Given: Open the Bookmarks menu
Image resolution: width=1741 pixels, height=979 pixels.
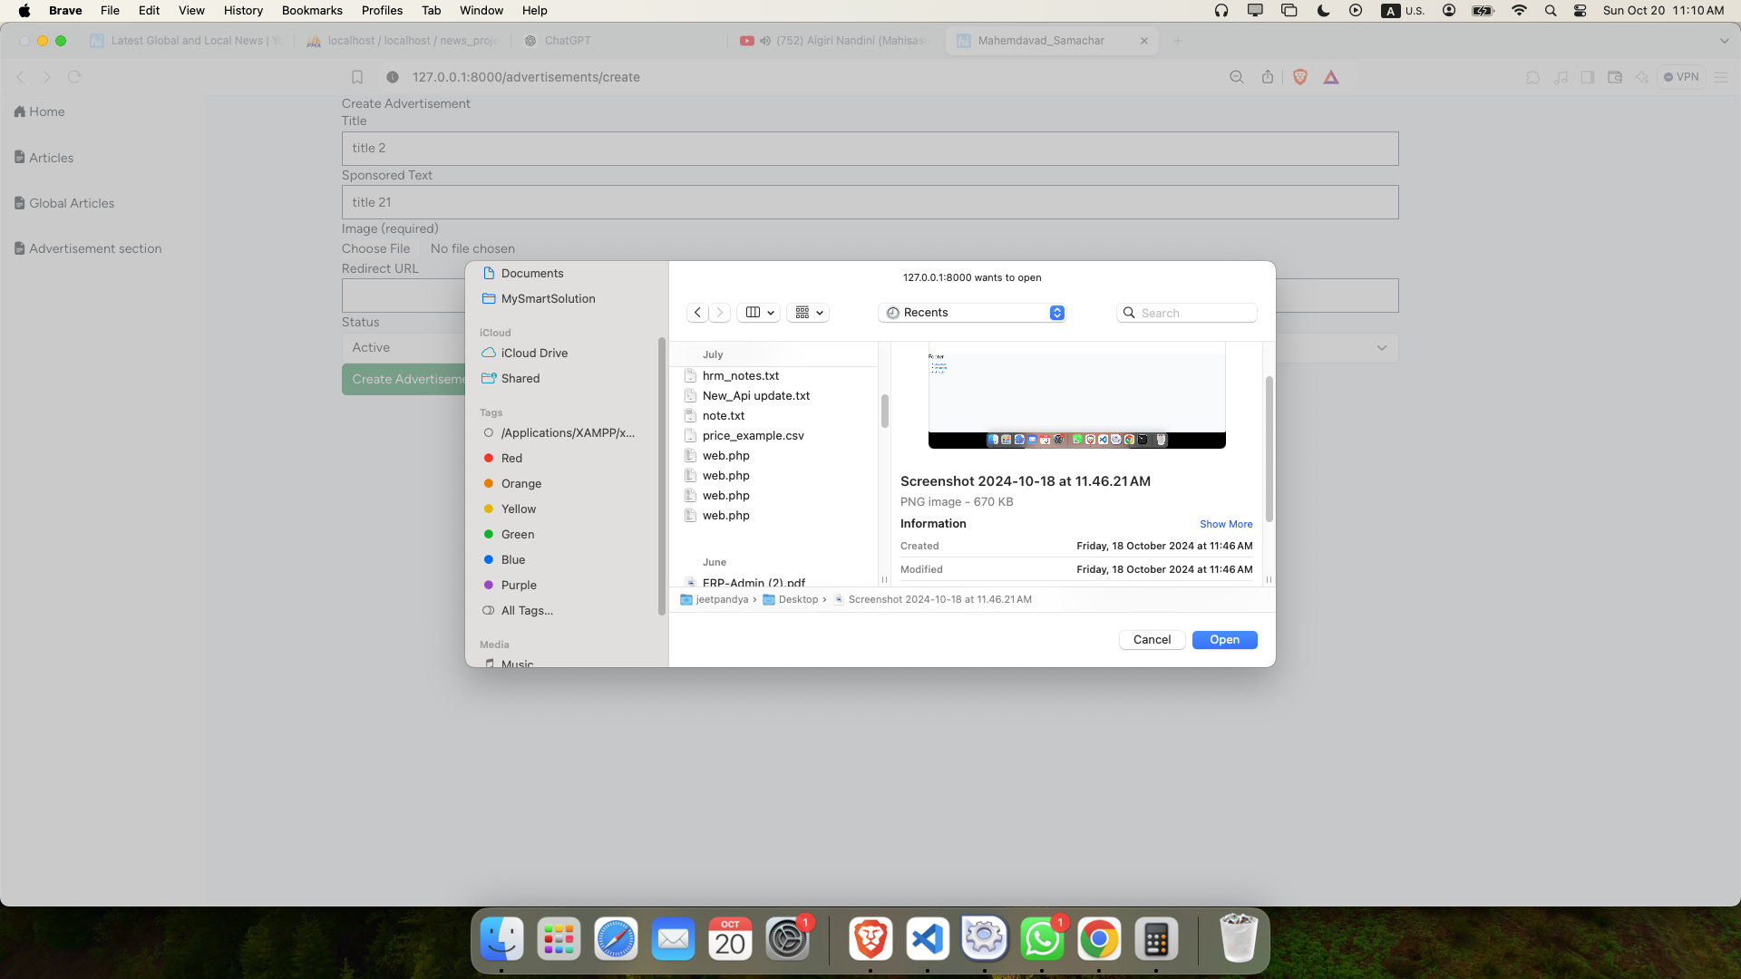Looking at the screenshot, I should click(312, 11).
